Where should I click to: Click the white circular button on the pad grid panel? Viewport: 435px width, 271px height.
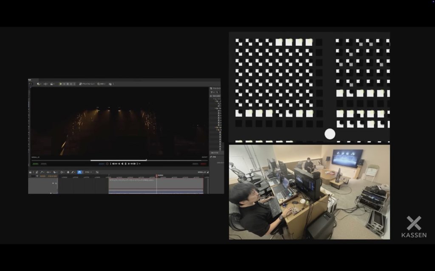[x=330, y=134]
